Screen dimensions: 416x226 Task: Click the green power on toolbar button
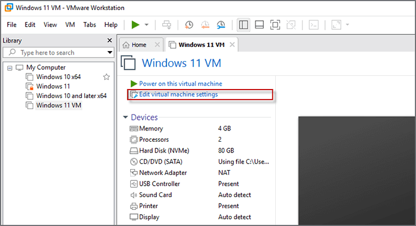pyautogui.click(x=135, y=25)
